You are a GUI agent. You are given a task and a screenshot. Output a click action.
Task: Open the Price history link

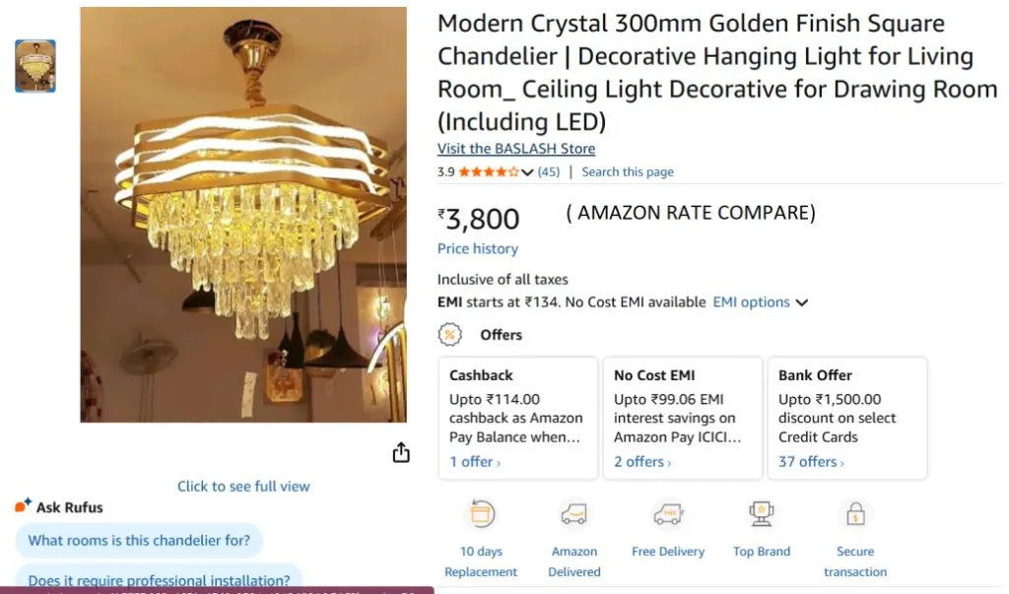(x=478, y=249)
